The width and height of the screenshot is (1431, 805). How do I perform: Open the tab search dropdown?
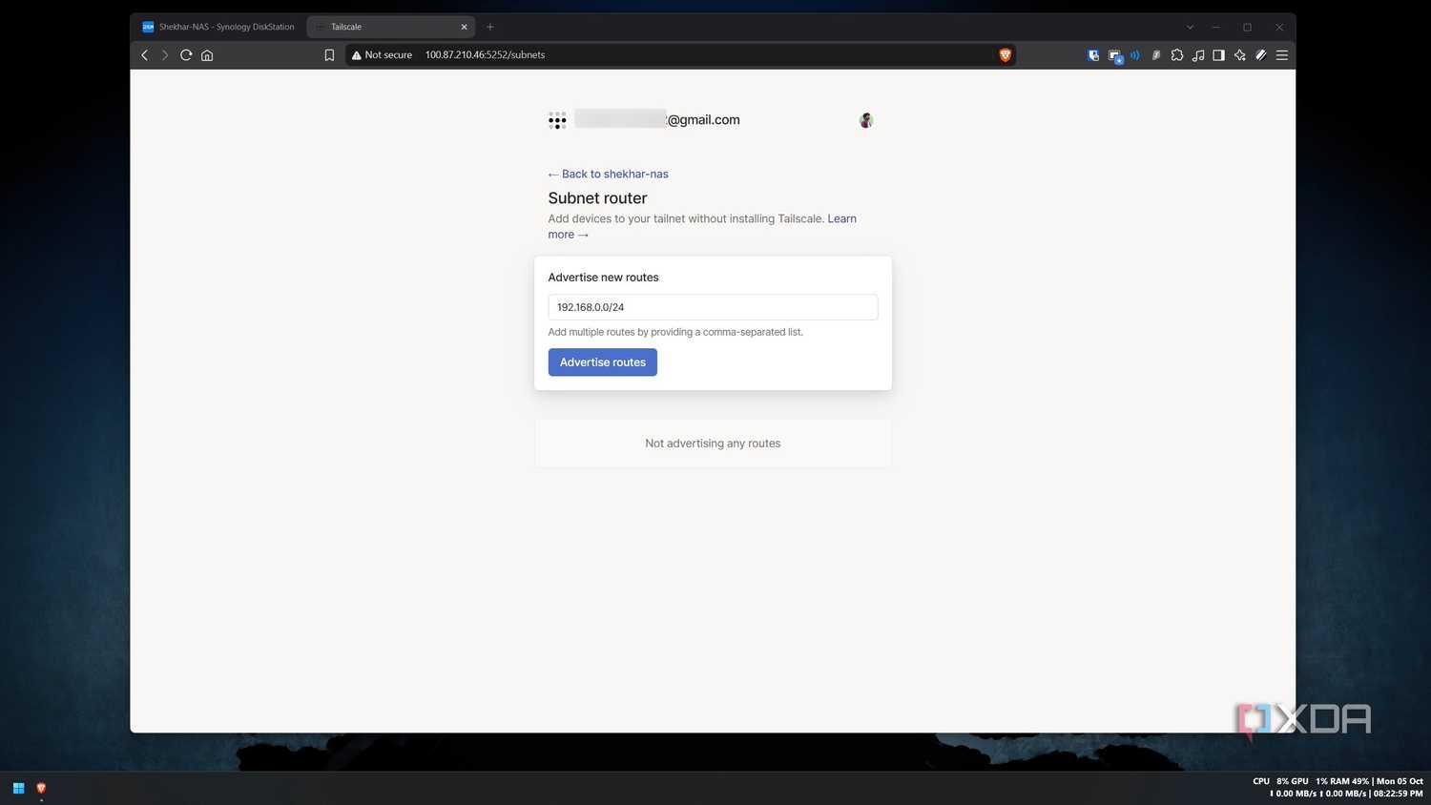click(x=1190, y=27)
